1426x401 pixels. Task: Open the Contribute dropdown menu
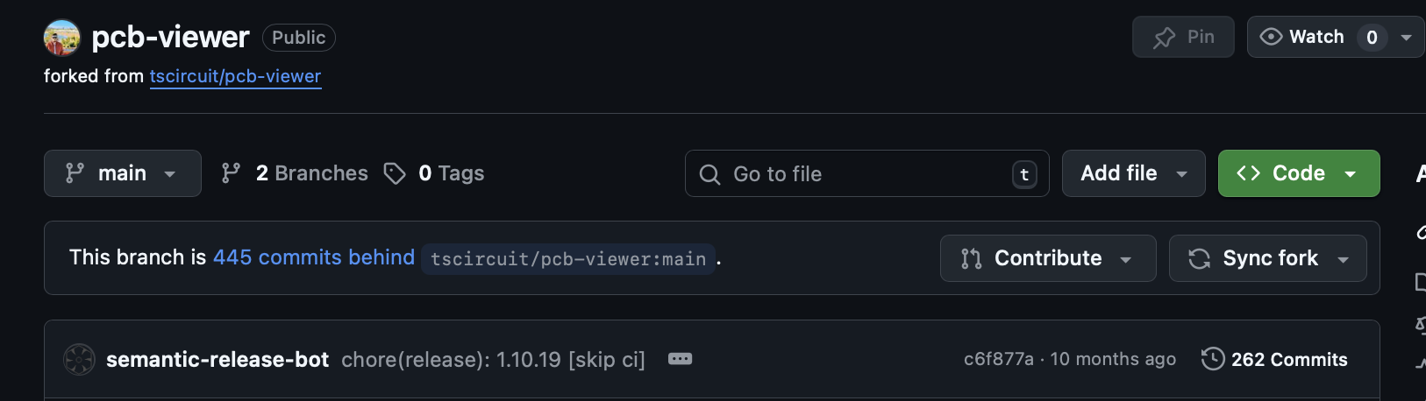click(x=1047, y=258)
